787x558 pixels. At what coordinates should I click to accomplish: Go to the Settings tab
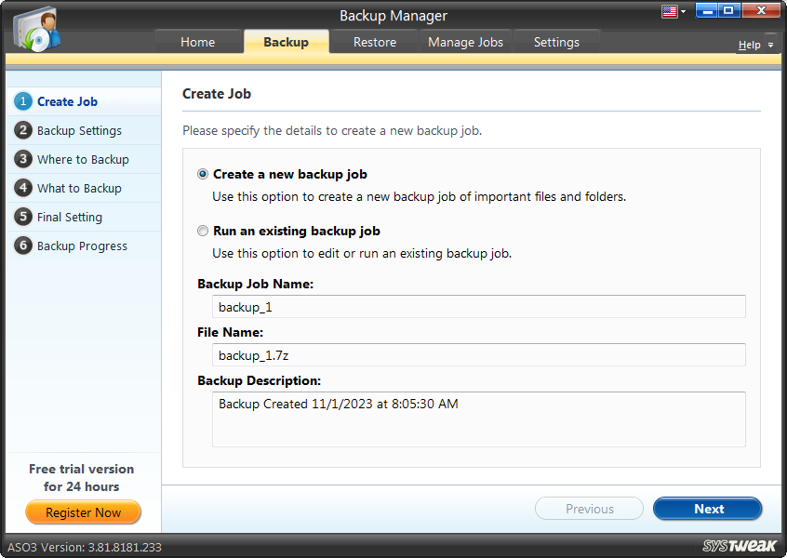pyautogui.click(x=556, y=42)
